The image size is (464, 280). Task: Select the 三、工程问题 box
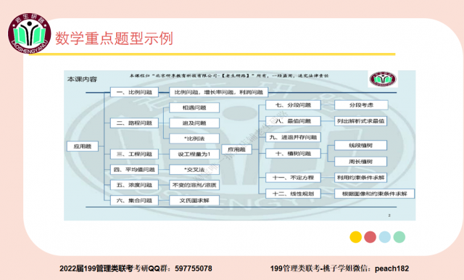134,154
